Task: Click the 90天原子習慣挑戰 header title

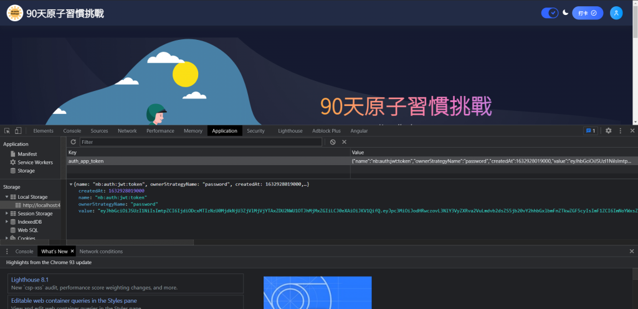Action: [65, 14]
